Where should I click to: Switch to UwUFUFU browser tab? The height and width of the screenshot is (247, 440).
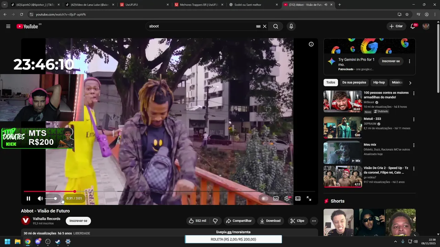[144, 5]
